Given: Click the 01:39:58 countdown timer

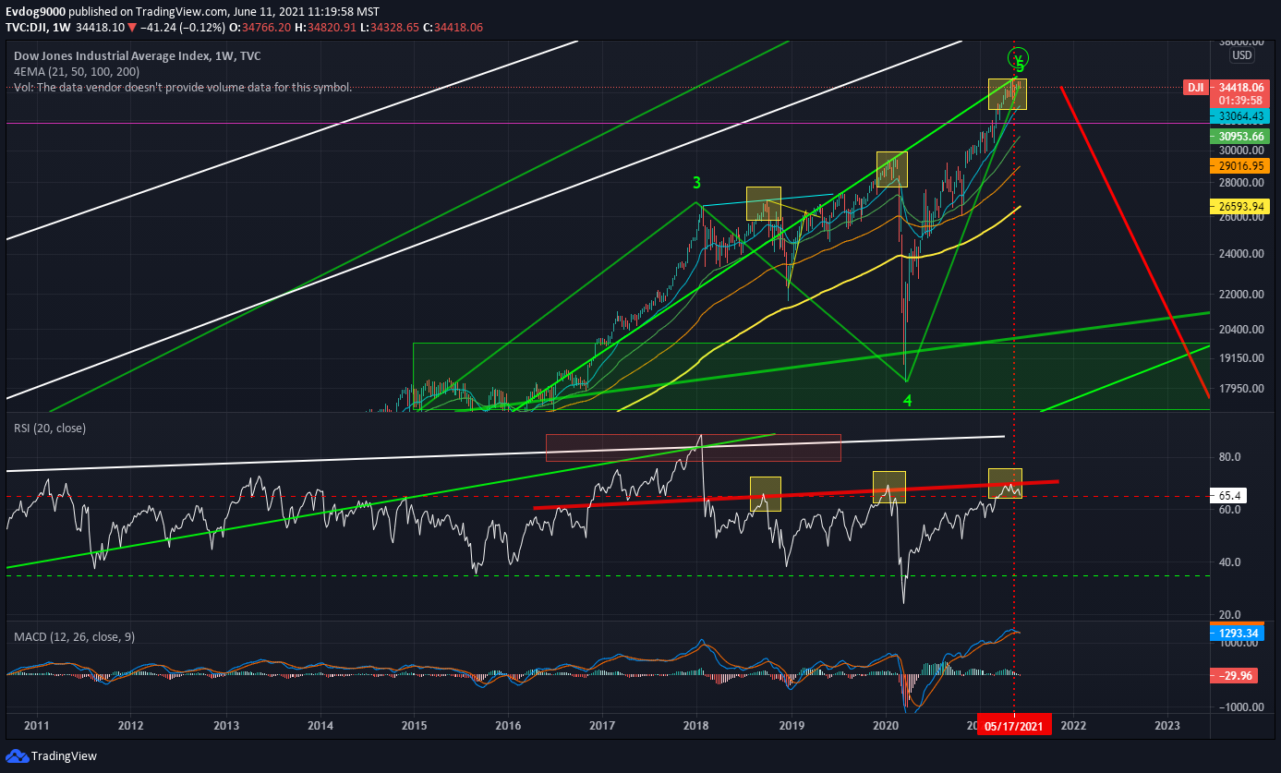Looking at the screenshot, I should tap(1239, 101).
